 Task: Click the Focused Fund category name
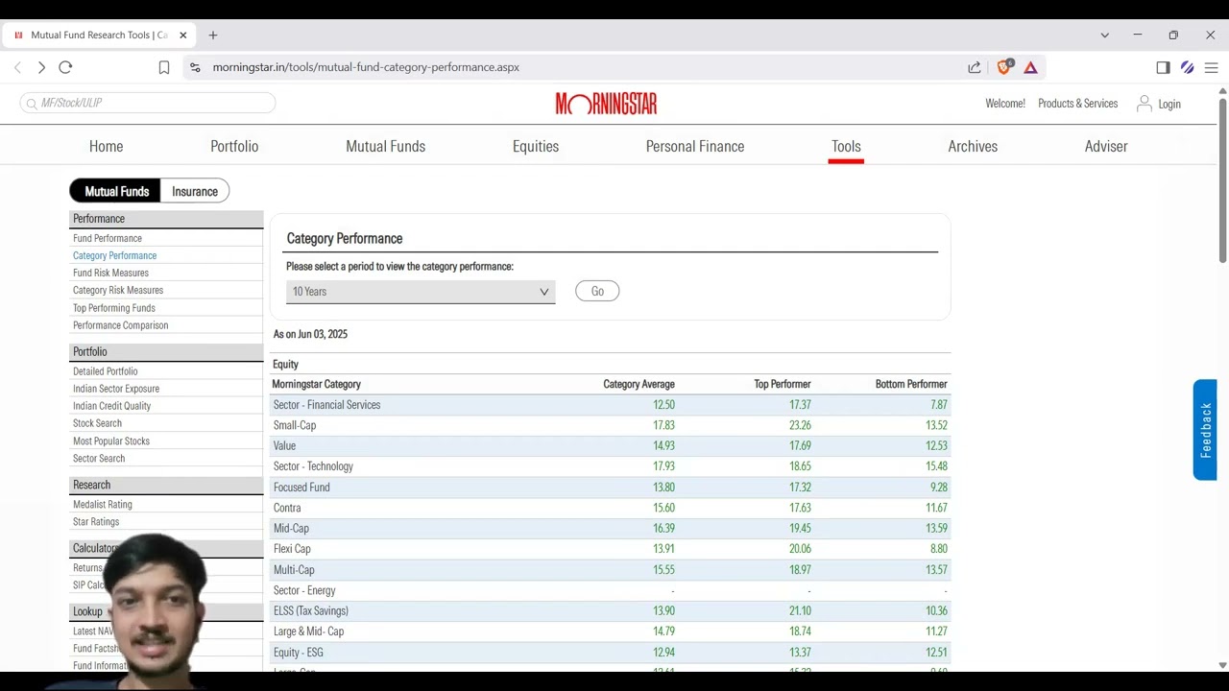click(301, 488)
